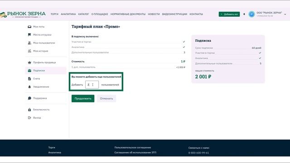Click the Уведомления bell icon in sidebar
Image resolution: width=290 pixels, height=163 pixels.
[29, 87]
